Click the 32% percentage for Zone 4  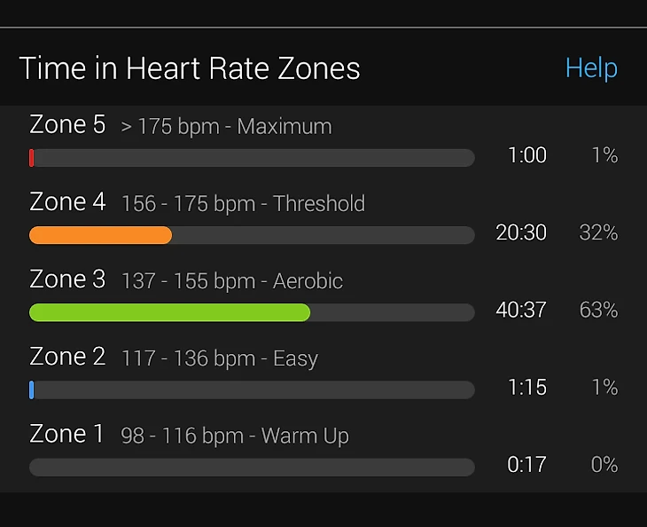coord(599,232)
